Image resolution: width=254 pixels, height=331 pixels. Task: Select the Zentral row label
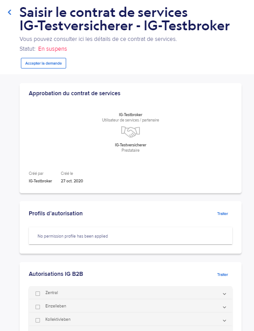tap(52, 293)
